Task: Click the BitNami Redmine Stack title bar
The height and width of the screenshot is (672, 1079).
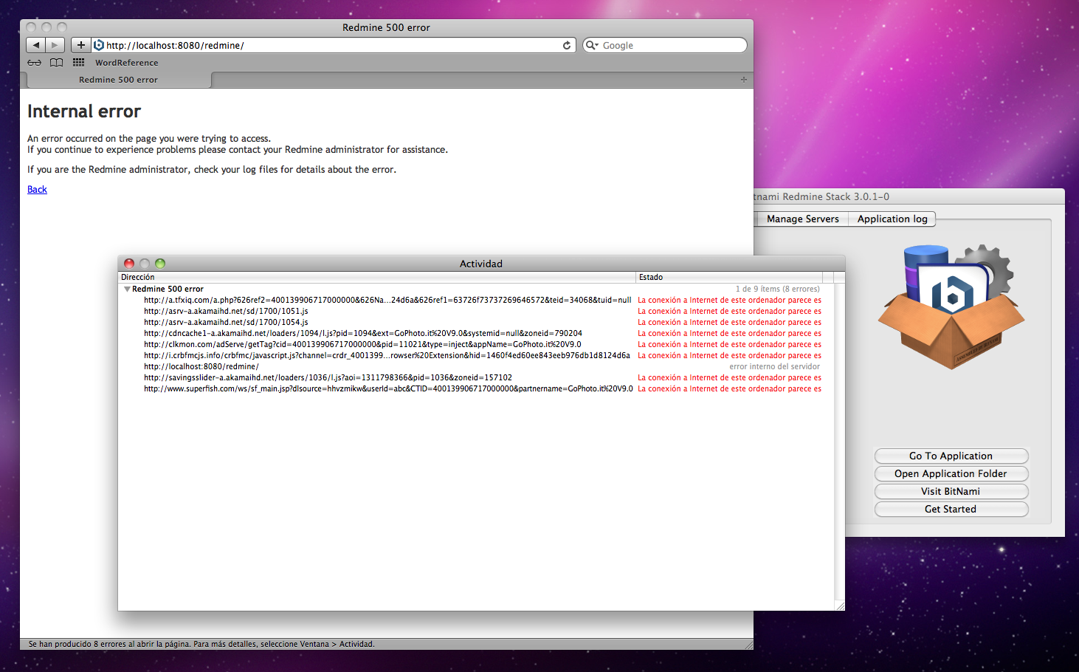Action: click(909, 196)
